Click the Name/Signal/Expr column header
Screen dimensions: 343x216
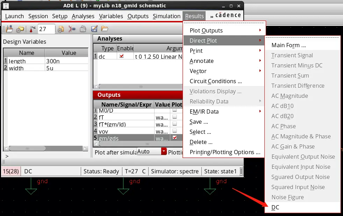click(x=126, y=105)
